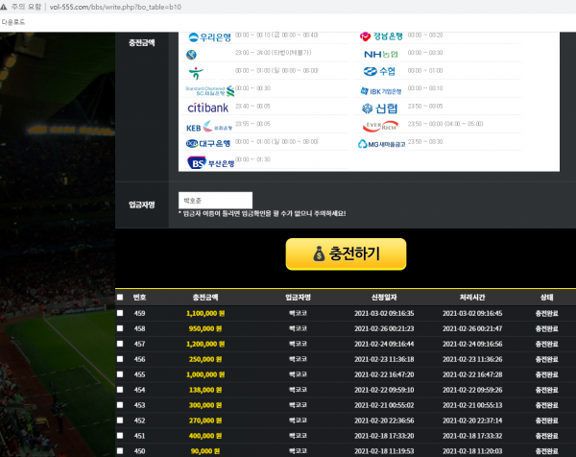576x457 pixels.
Task: Click the MG새마을금고 logo
Action: (x=381, y=144)
